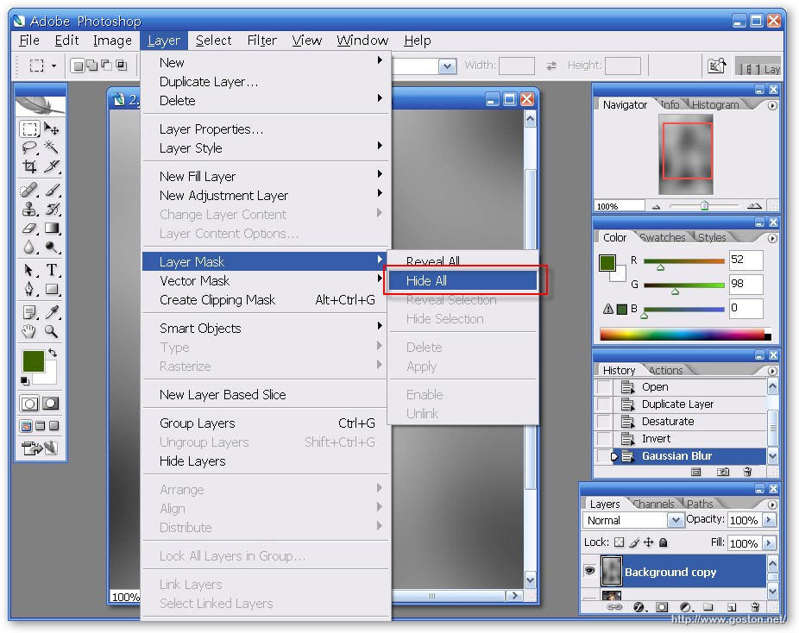Open the History panel options menu arrow
799x633 pixels.
click(x=772, y=371)
